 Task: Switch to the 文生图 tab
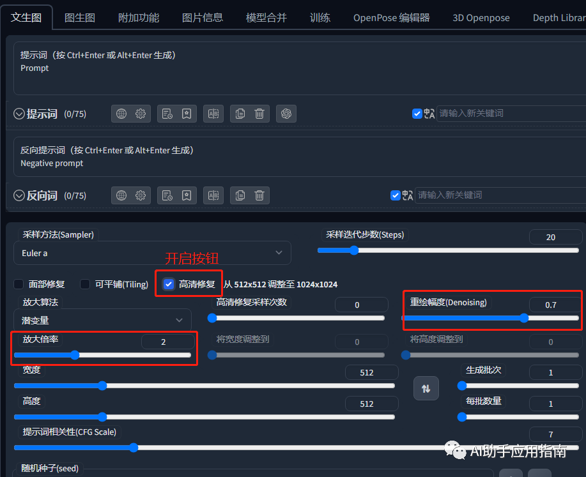(x=26, y=17)
